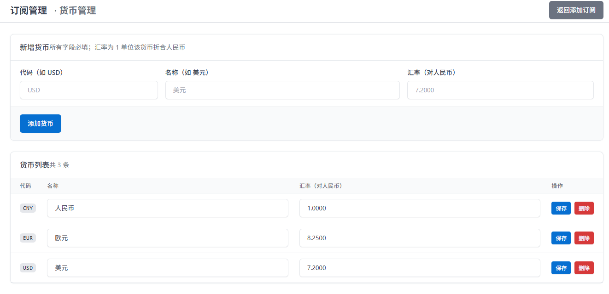This screenshot has height=294, width=609.
Task: Click the 添加货币 button
Action: pos(41,124)
